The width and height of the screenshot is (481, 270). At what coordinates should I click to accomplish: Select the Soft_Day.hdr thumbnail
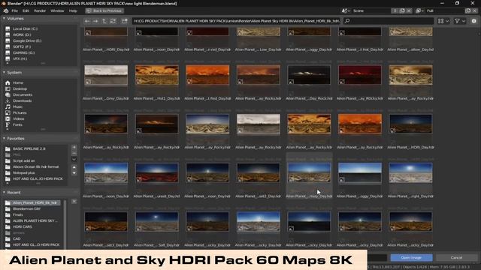(157, 222)
